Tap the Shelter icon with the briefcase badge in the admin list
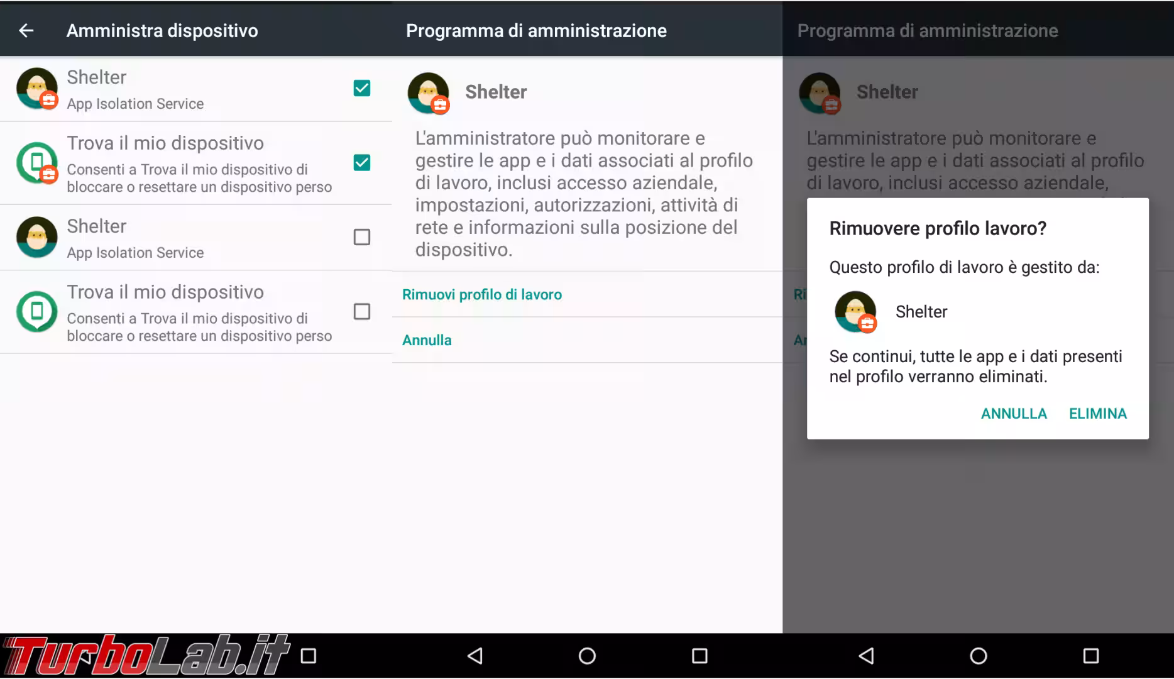Screen dimensions: 1174x679 37,89
